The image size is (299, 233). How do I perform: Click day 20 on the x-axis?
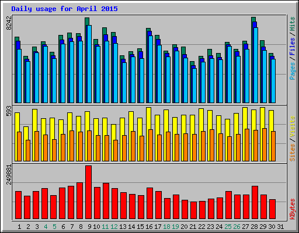click(184, 227)
